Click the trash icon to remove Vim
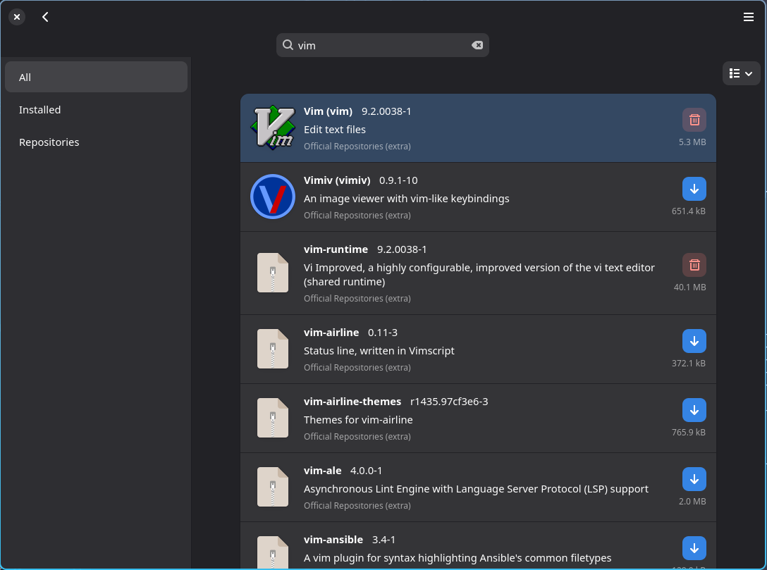 click(694, 120)
